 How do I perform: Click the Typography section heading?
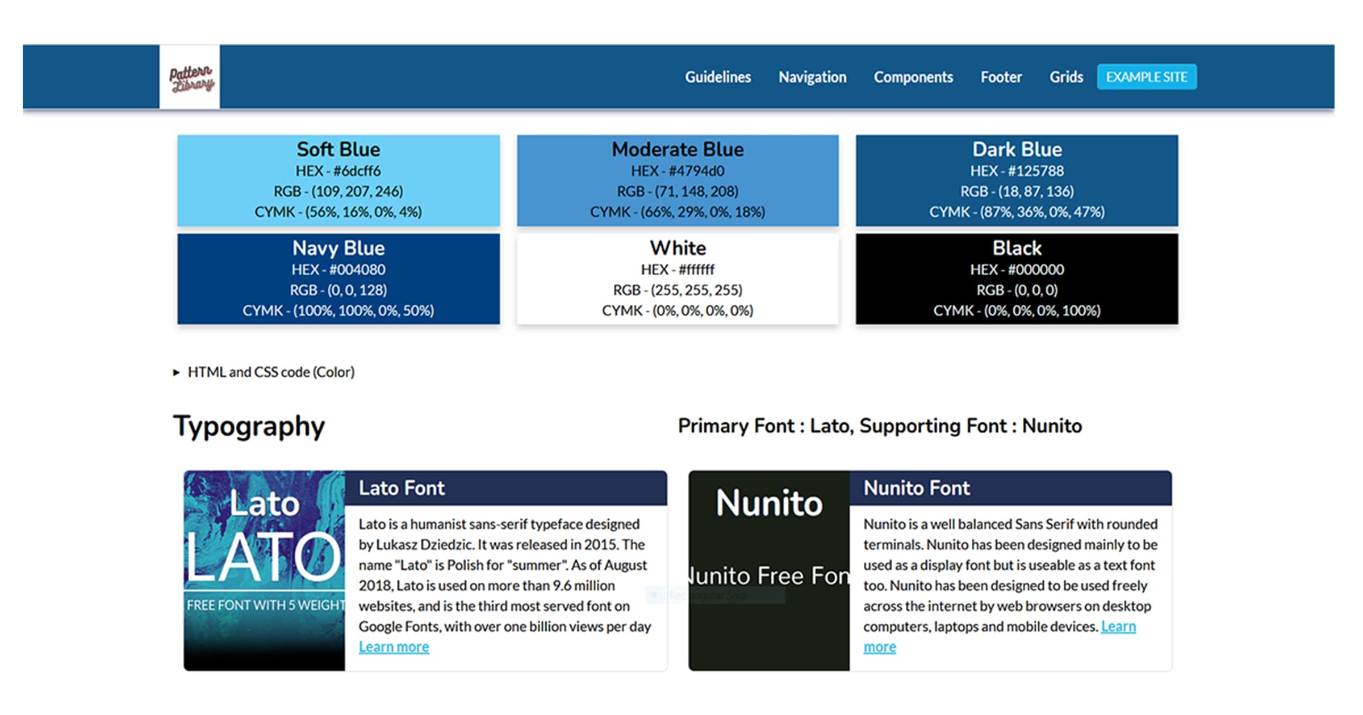tap(249, 426)
